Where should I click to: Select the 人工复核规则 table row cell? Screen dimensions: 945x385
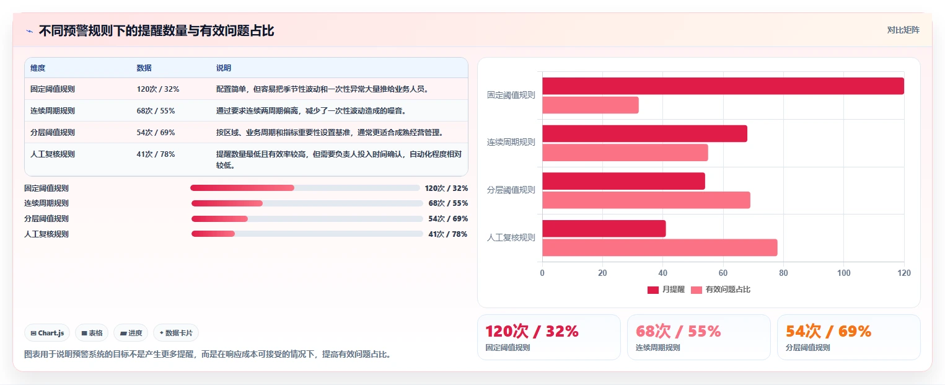[x=53, y=154]
